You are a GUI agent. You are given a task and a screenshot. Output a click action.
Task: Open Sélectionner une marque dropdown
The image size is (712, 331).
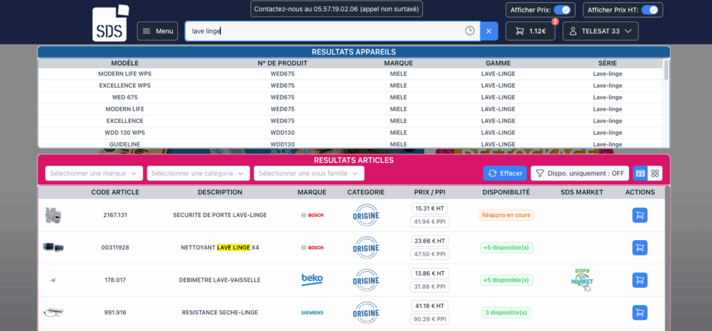94,173
